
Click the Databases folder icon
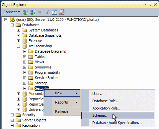(x=18, y=25)
